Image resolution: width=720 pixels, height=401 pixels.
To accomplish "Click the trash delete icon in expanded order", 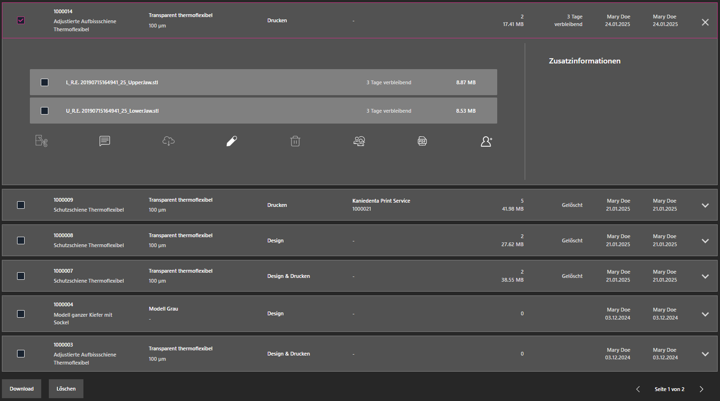I will [295, 141].
